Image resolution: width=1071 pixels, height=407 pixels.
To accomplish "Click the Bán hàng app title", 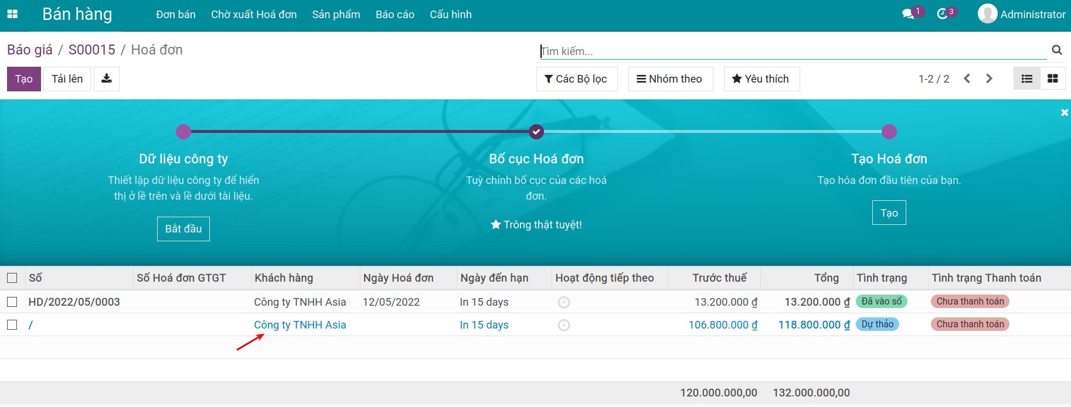I will [x=77, y=14].
